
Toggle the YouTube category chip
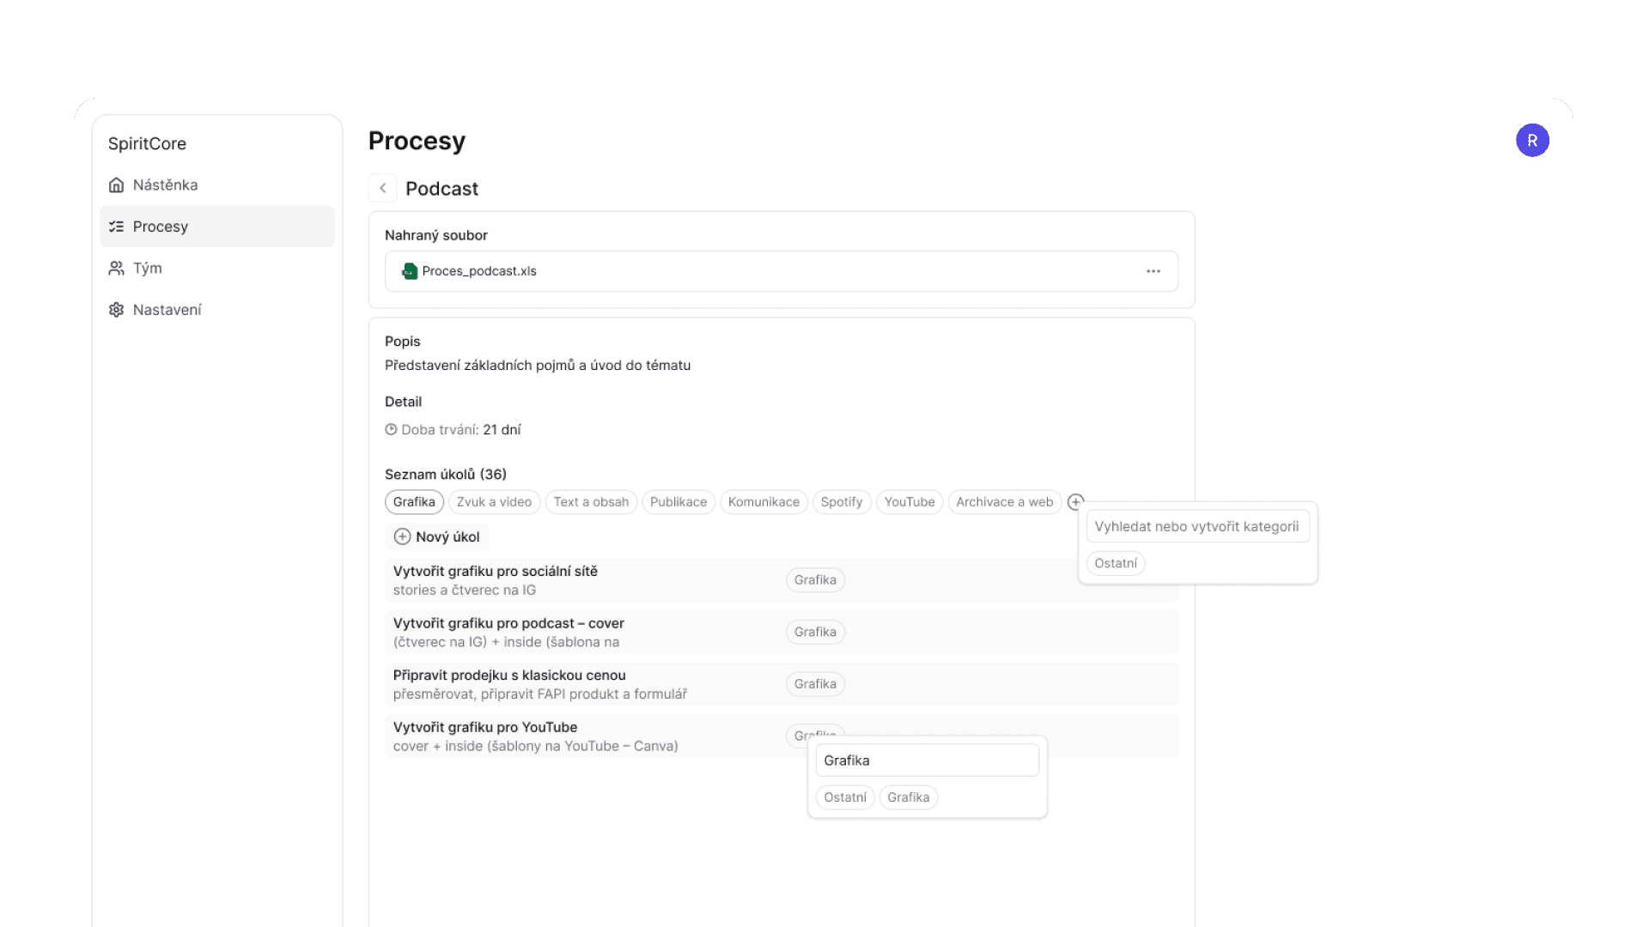909,502
